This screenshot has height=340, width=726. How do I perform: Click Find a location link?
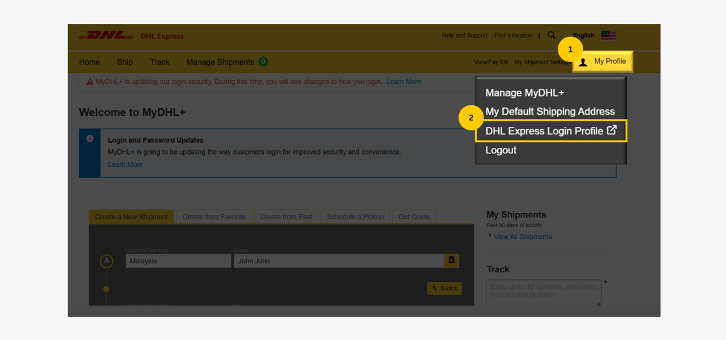513,36
